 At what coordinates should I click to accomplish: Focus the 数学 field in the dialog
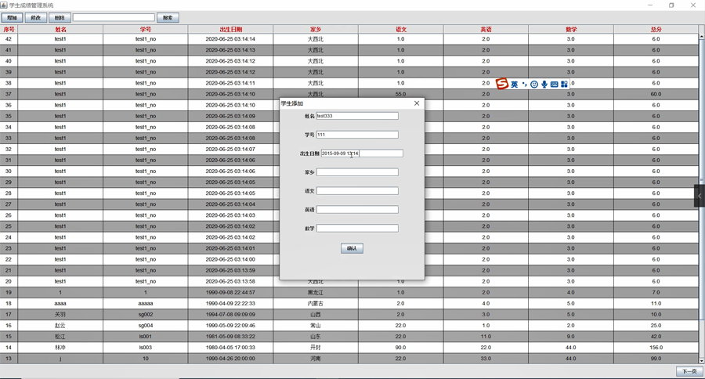click(357, 229)
